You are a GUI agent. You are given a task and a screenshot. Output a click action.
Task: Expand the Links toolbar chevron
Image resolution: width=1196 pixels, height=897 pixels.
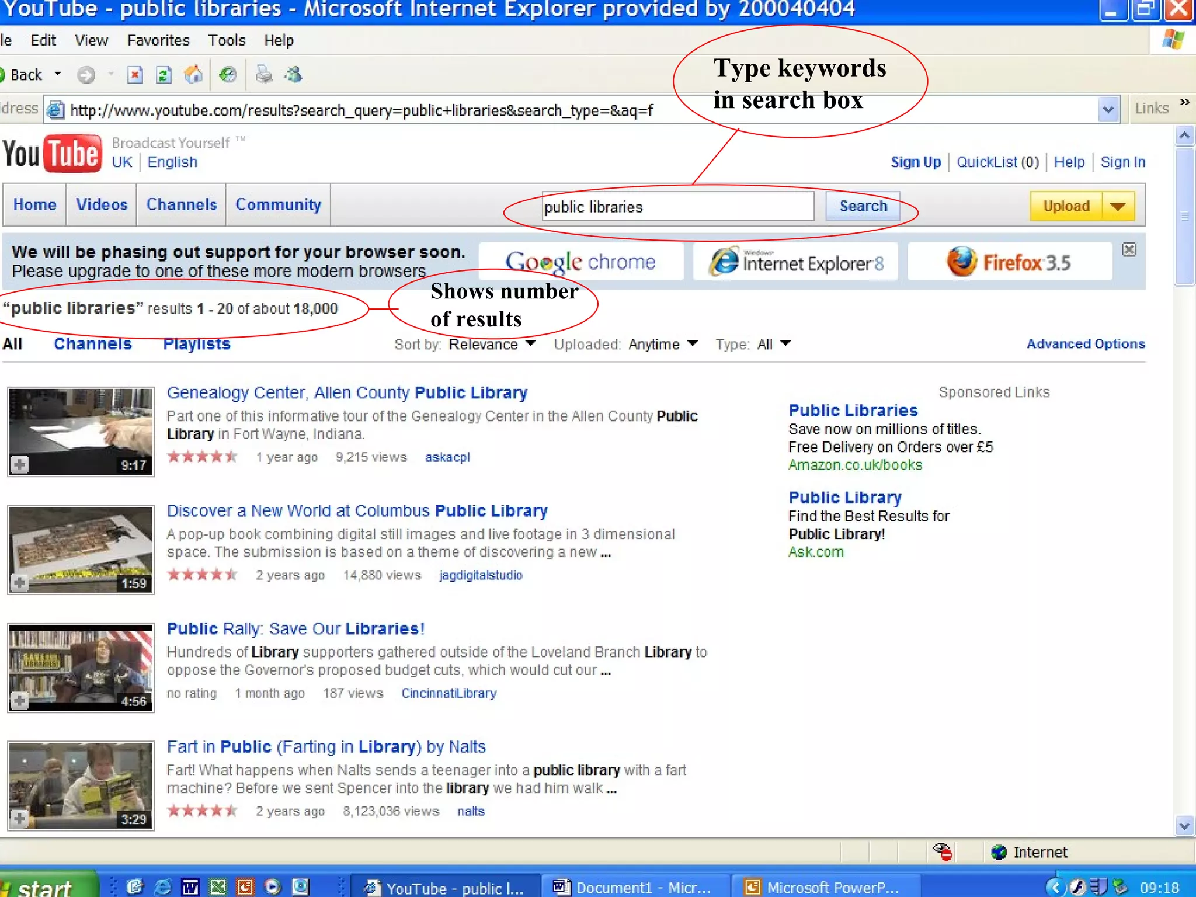[x=1185, y=102]
